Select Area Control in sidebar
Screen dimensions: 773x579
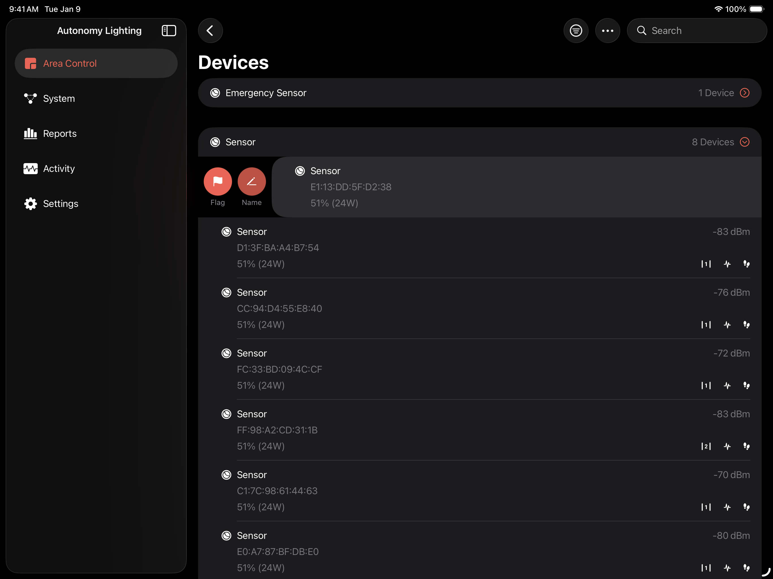96,64
